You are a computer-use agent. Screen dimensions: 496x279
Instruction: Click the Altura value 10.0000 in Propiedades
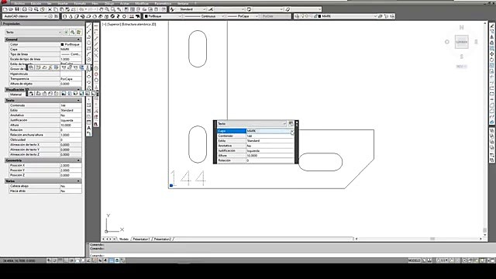pos(71,126)
